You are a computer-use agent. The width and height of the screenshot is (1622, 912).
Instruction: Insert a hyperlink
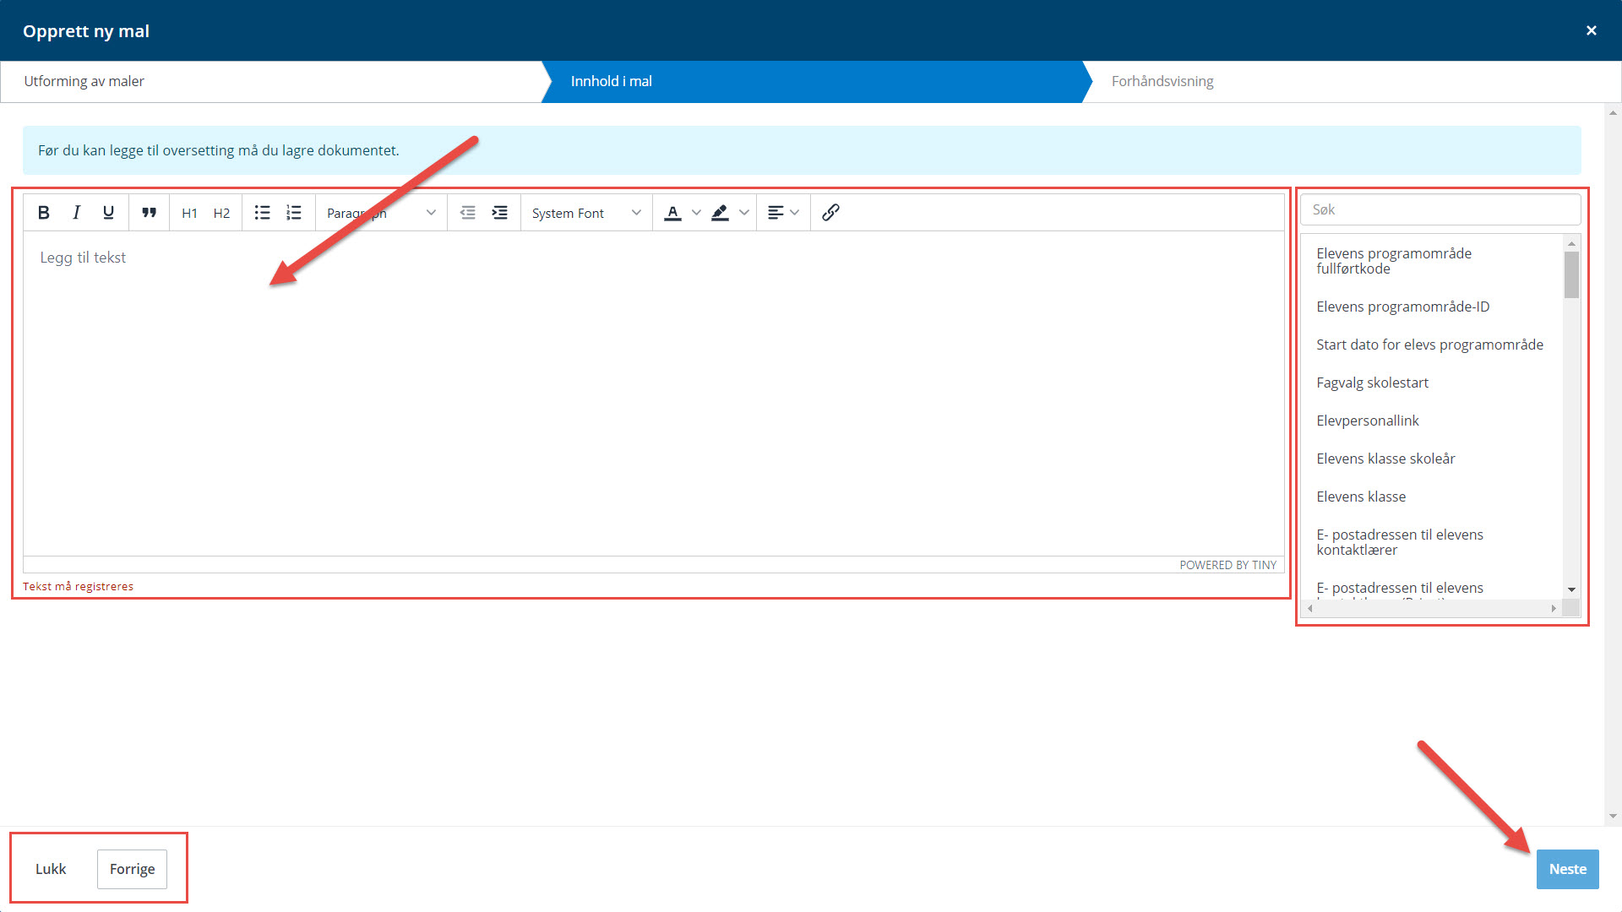[x=830, y=213]
